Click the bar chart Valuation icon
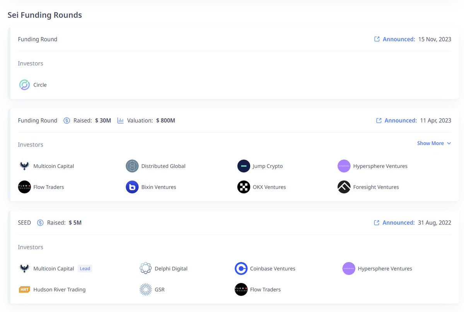This screenshot has width=464, height=312. 120,121
